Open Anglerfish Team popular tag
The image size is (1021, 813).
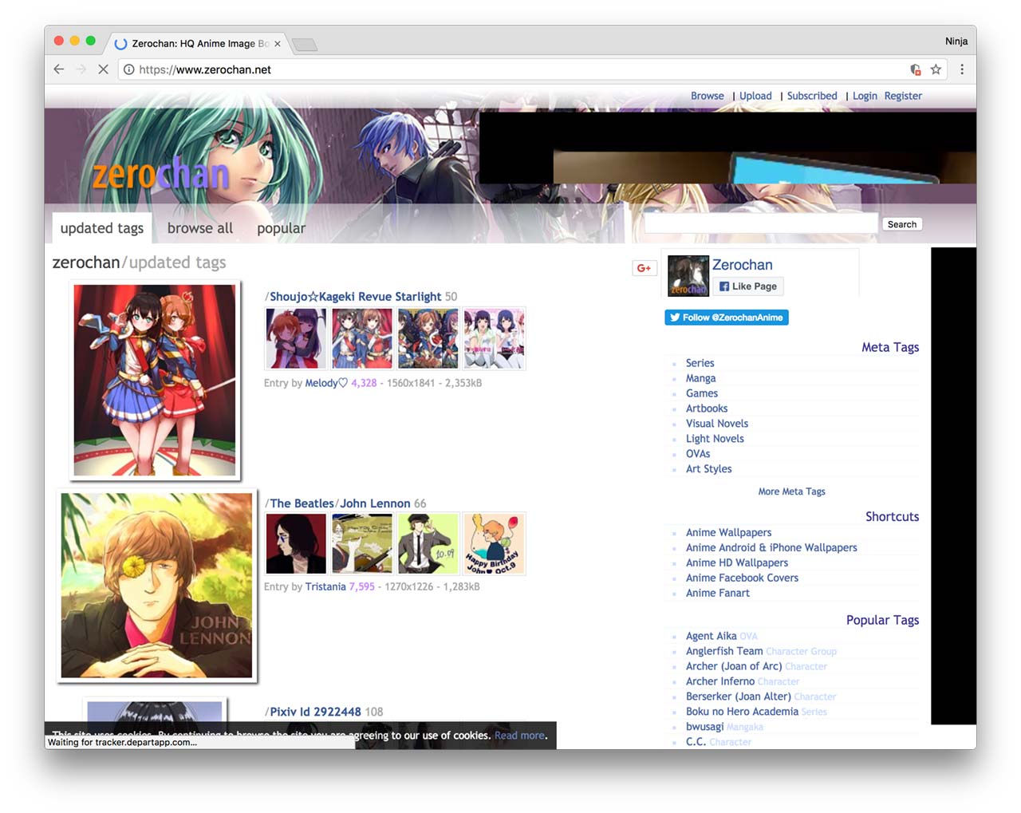pos(724,651)
